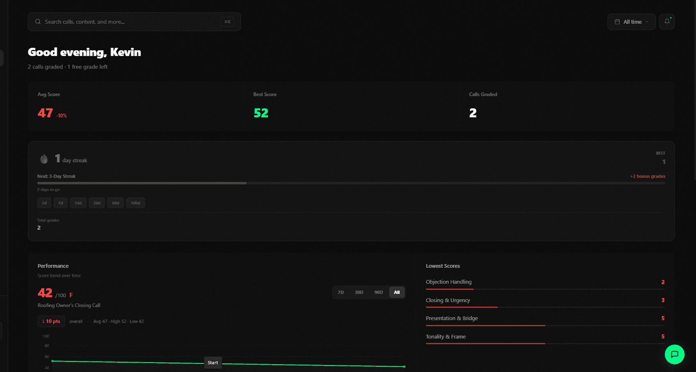Screen dimensions: 696x372
Task: Expand the chevron next to All time
Action: 647,22
